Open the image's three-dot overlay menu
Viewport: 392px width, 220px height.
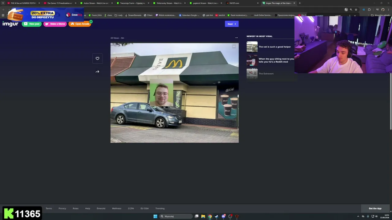(234, 47)
